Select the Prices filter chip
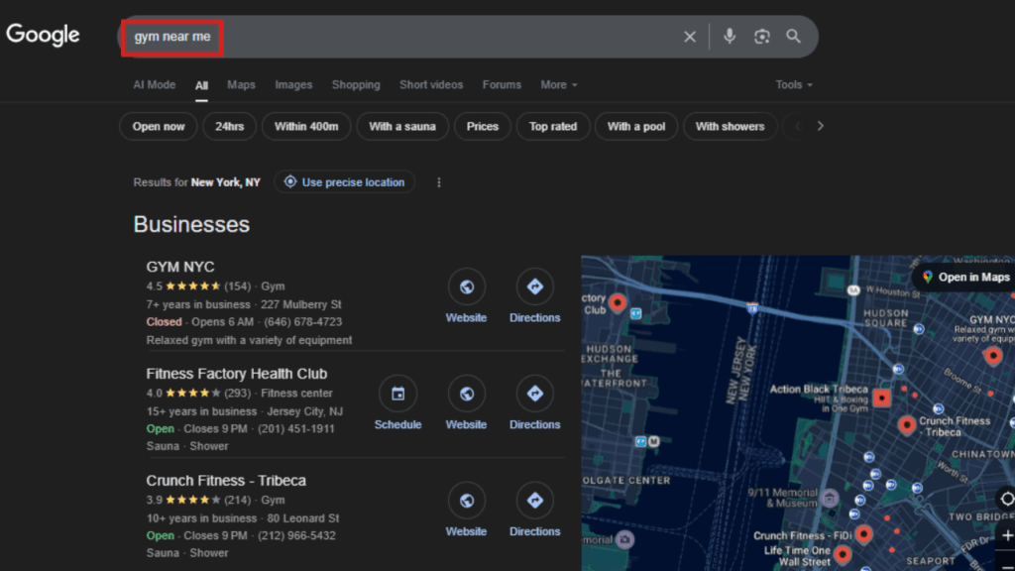The image size is (1015, 571). pyautogui.click(x=483, y=126)
